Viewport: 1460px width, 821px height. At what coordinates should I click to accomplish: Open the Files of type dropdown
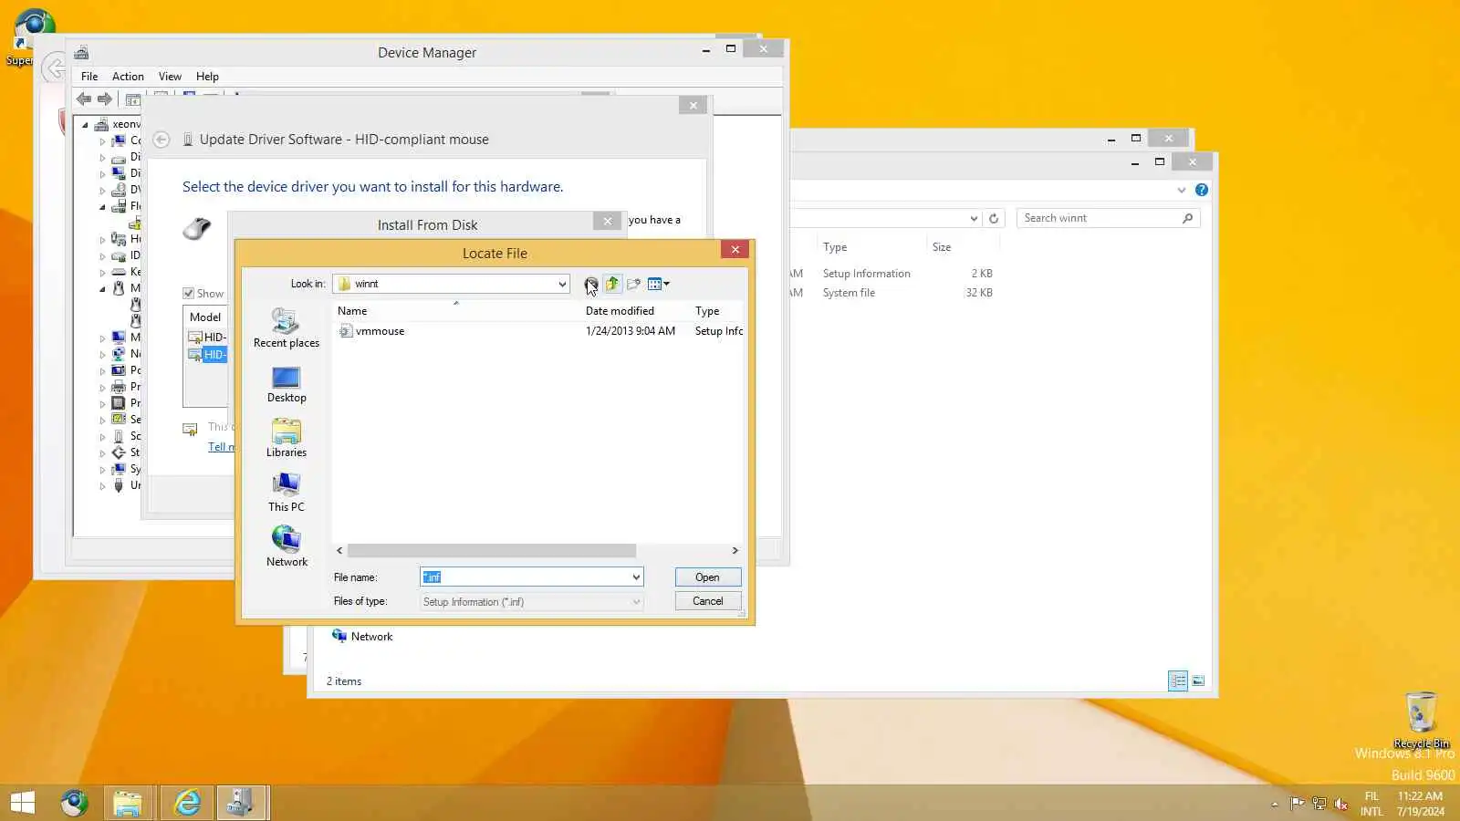[x=636, y=602]
